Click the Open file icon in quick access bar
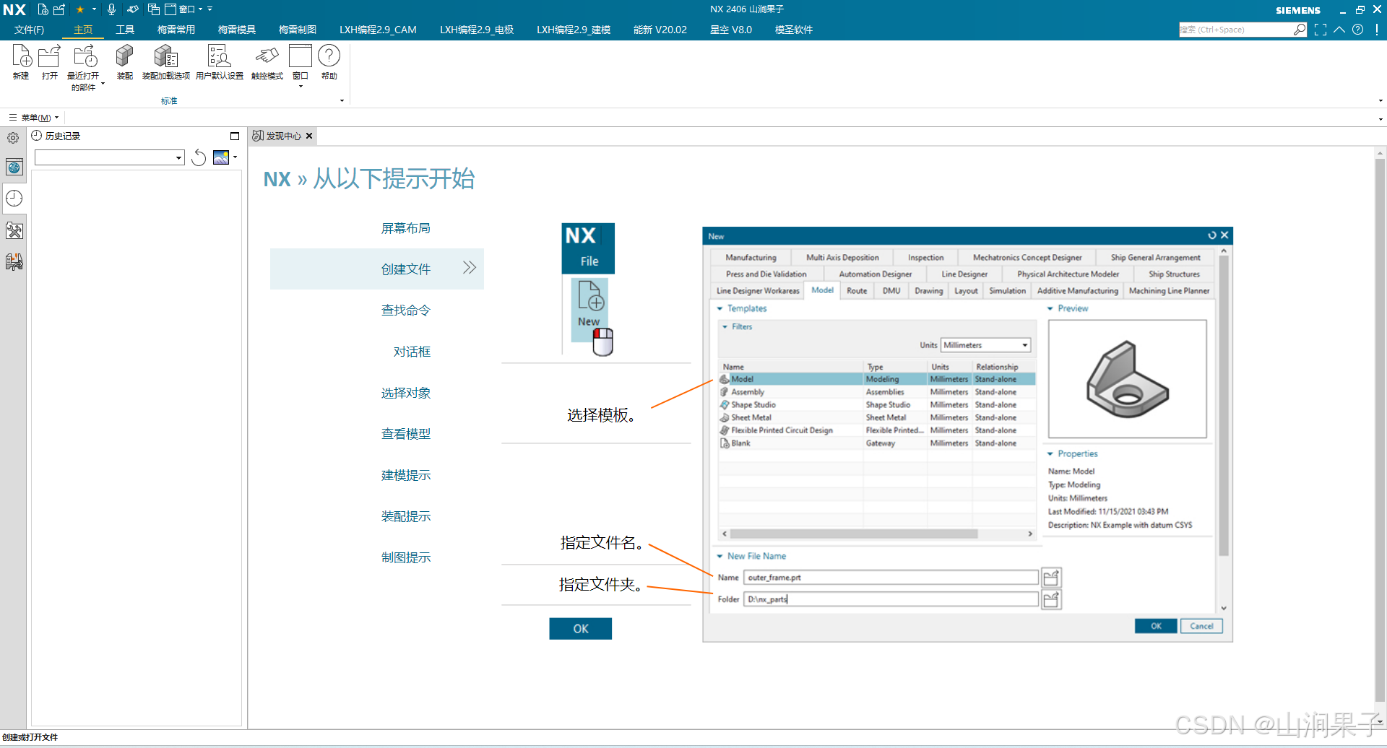Screen dimensions: 1387x748 [59, 9]
